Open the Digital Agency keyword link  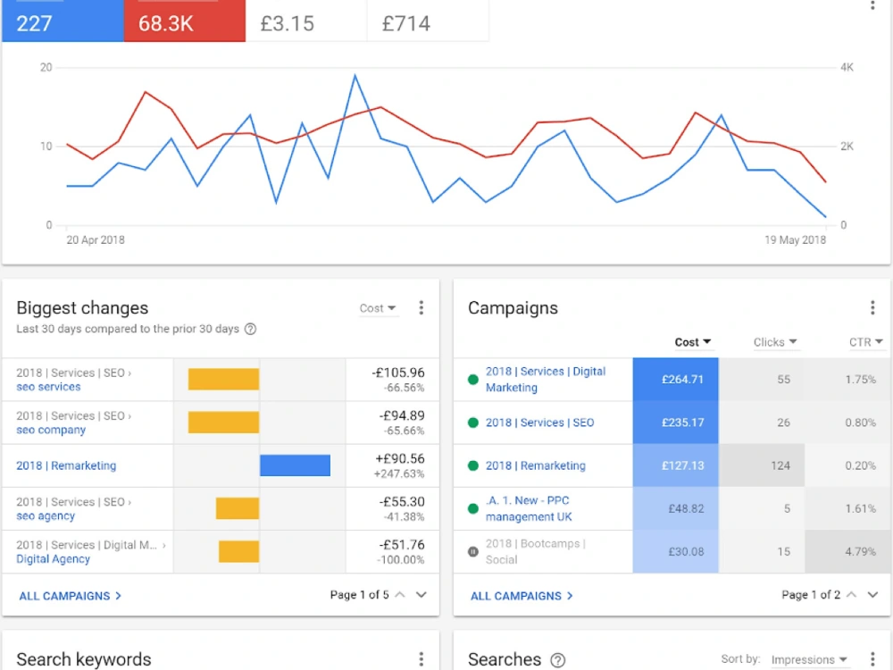pos(53,559)
